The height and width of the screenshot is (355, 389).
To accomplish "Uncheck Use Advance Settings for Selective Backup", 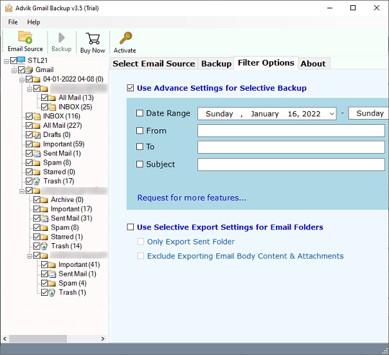I will pos(131,88).
